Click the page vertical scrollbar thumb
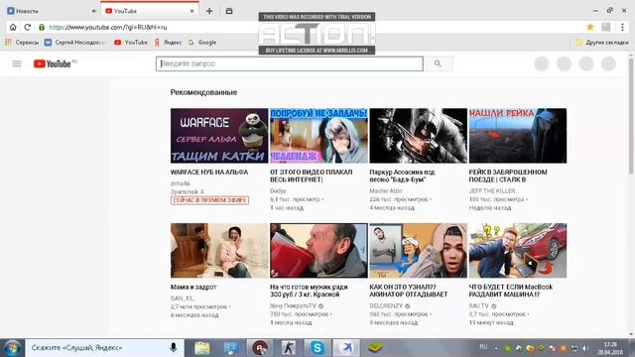Viewport: 635px width, 357px height. point(631,115)
